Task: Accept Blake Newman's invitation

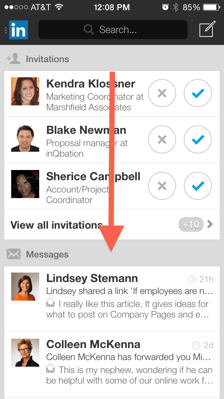Action: pos(198,140)
